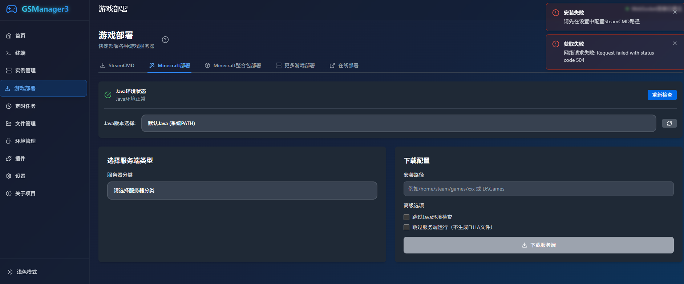
Task: Click the download icon beside sidebar 游戏部署
Action: (x=7, y=88)
